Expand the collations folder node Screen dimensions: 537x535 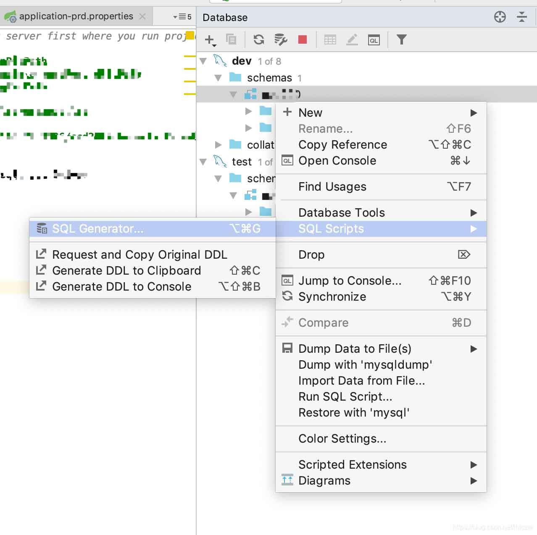[x=218, y=145]
